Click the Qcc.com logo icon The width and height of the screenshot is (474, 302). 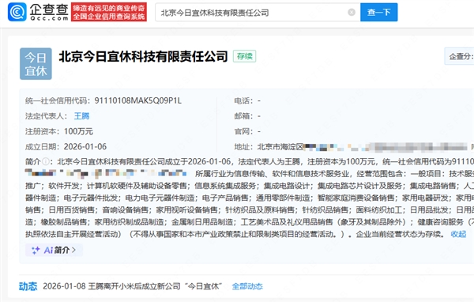(17, 12)
